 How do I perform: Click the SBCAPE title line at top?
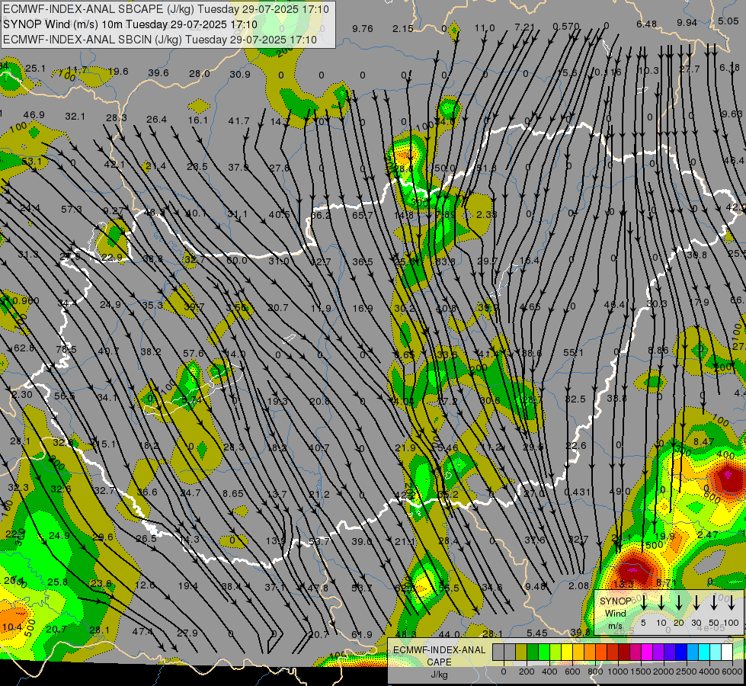click(165, 9)
